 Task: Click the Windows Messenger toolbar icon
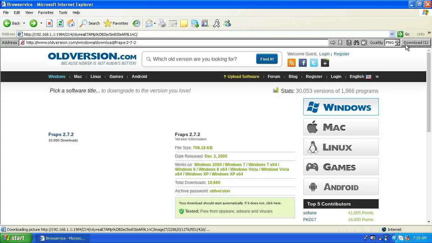pos(227,23)
